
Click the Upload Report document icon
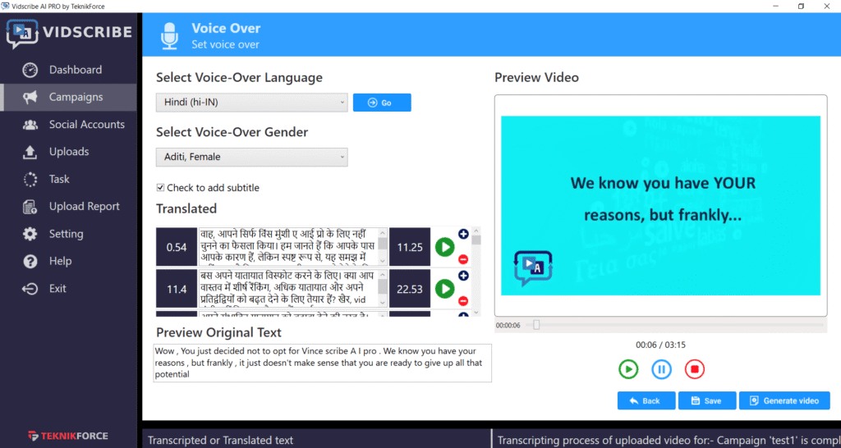[x=30, y=207]
